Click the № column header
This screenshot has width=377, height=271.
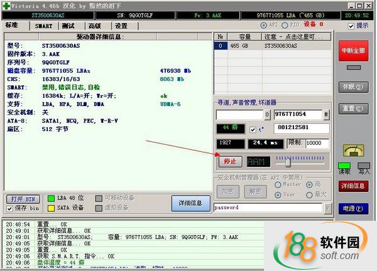(x=221, y=37)
